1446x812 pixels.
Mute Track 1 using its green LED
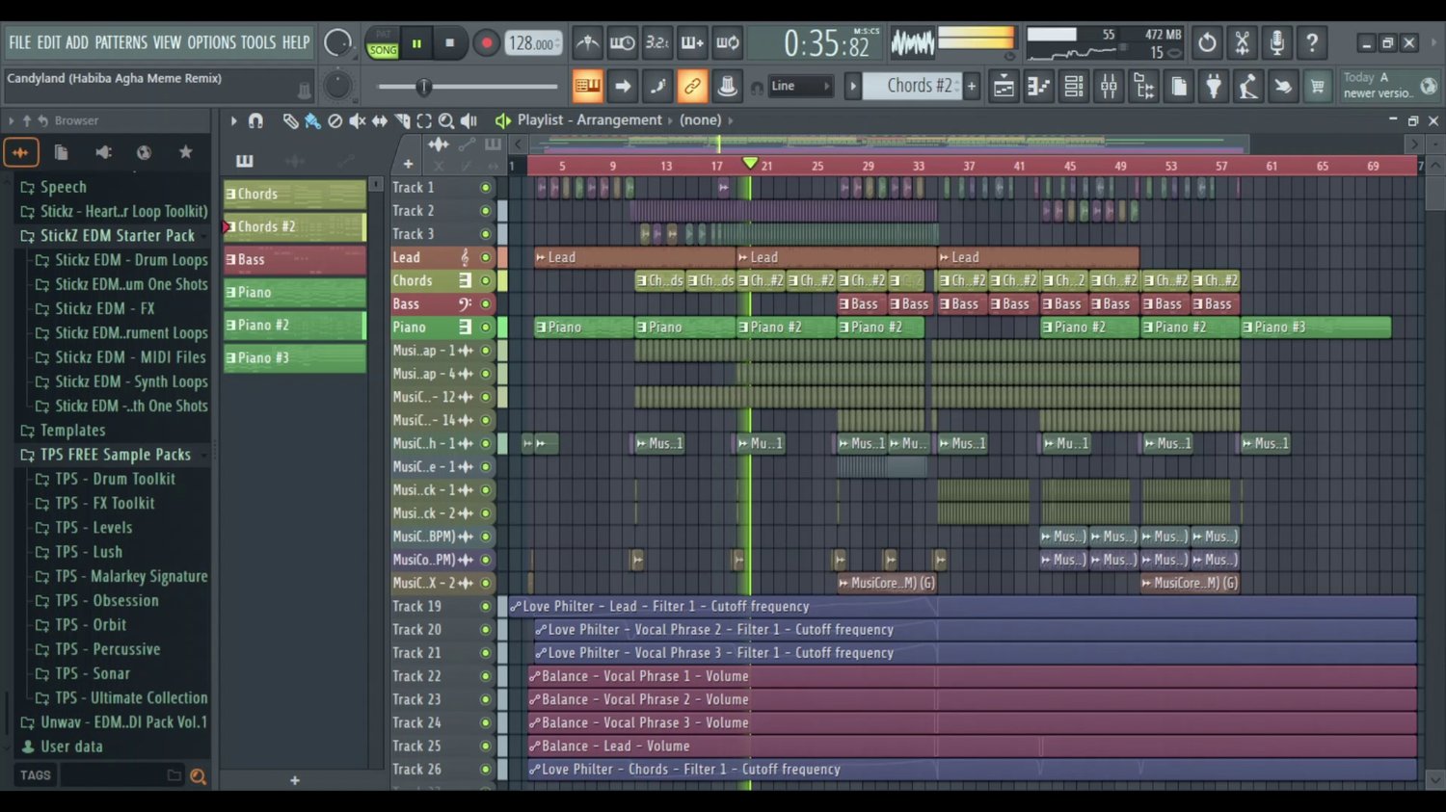click(x=485, y=188)
